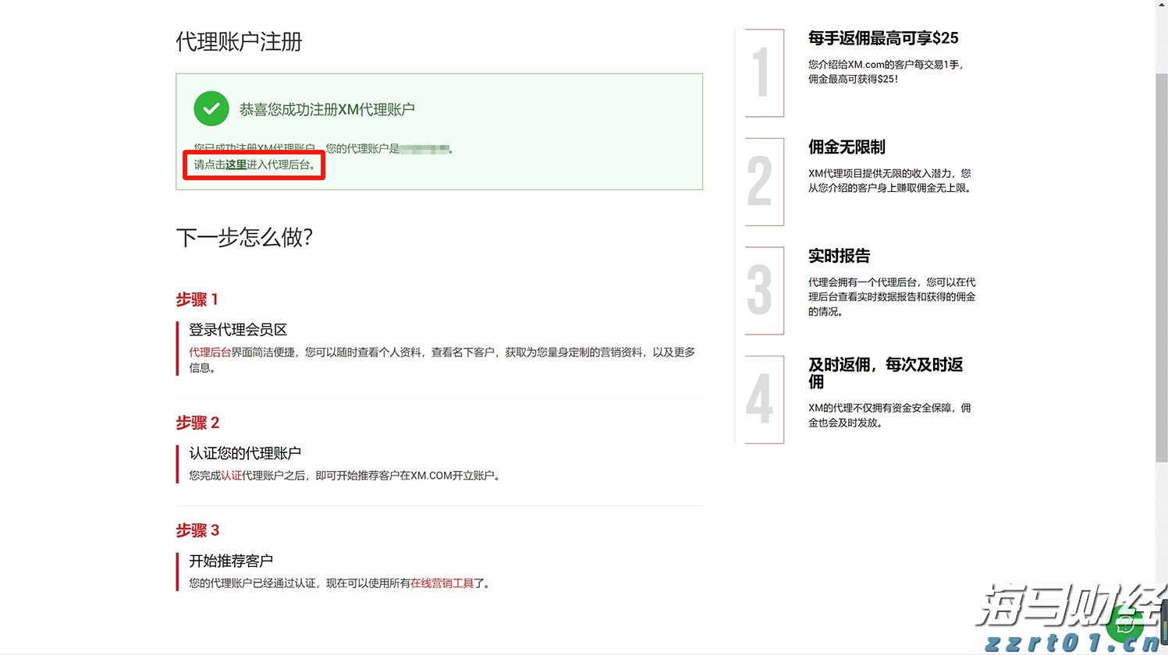The image size is (1168, 655).
Task: Open the WhatsApp chat bubble icon
Action: 1126,622
